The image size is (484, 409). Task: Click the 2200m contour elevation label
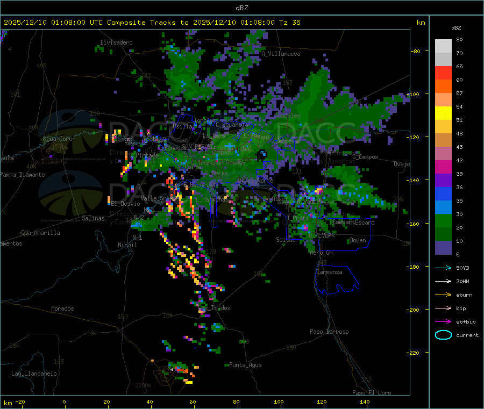[143, 385]
